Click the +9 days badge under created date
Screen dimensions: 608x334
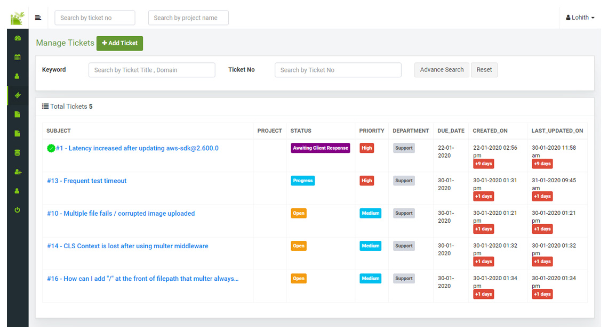[x=484, y=164]
